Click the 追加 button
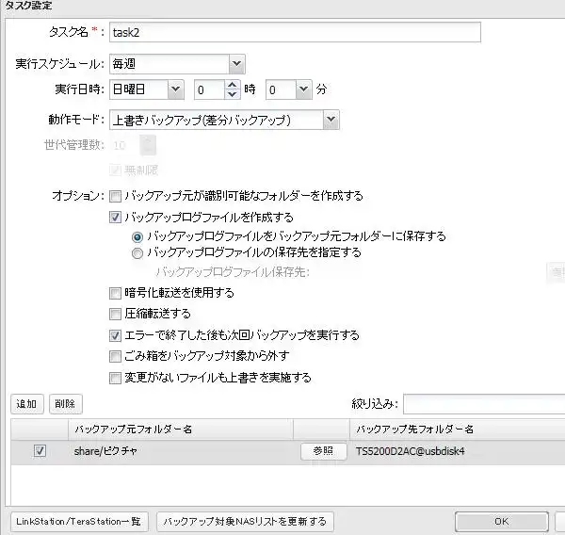This screenshot has width=565, height=535. pos(26,404)
